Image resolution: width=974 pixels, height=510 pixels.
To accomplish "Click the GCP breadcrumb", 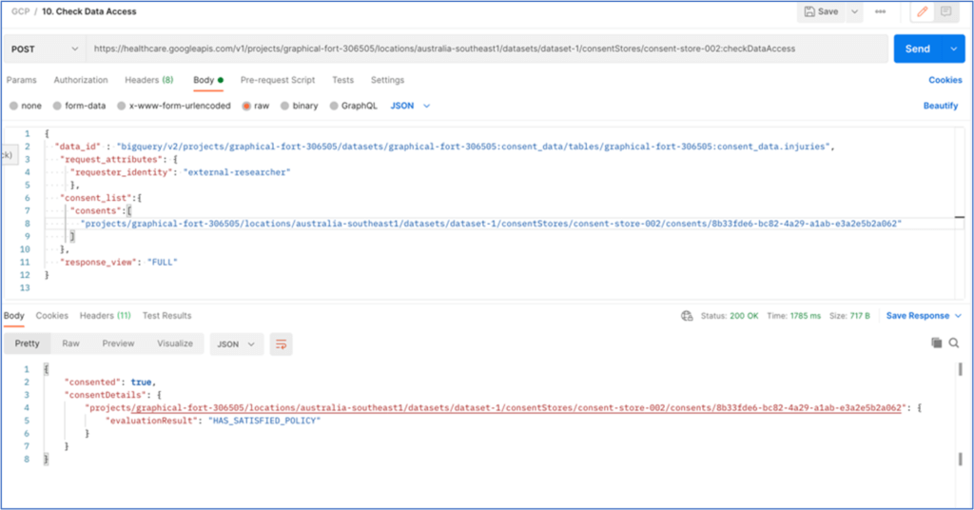I will click(x=21, y=11).
